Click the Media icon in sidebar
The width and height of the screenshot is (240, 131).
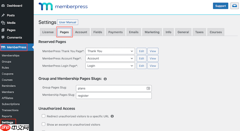[3, 23]
